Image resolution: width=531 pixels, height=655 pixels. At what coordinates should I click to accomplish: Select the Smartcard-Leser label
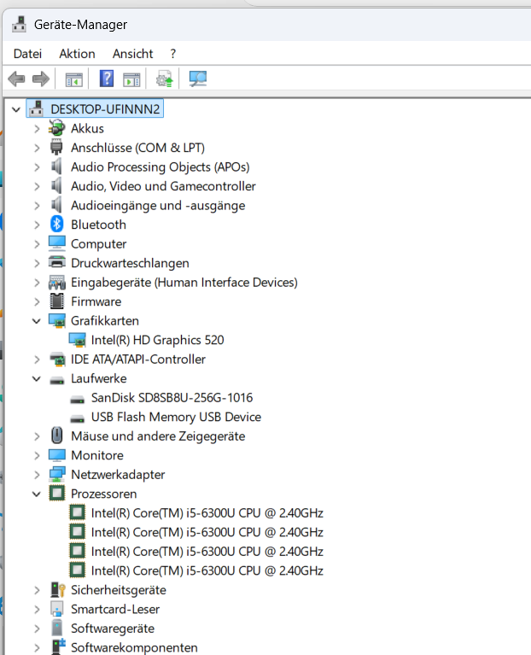pyautogui.click(x=115, y=609)
